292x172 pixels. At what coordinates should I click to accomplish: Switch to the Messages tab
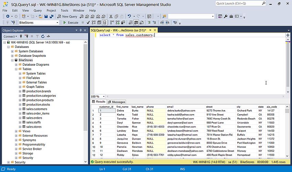pos(116,102)
